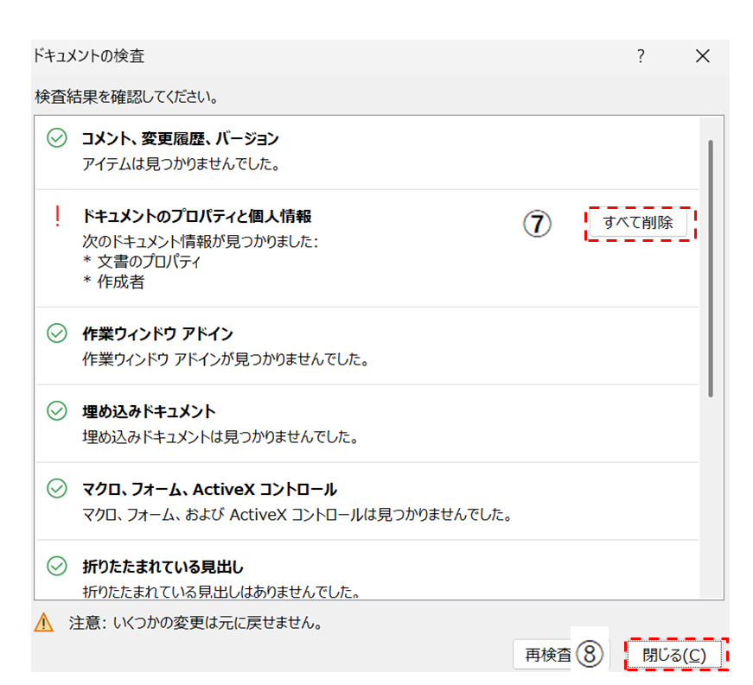The image size is (753, 685).
Task: Close the dialog with the X button
Action: coord(702,57)
